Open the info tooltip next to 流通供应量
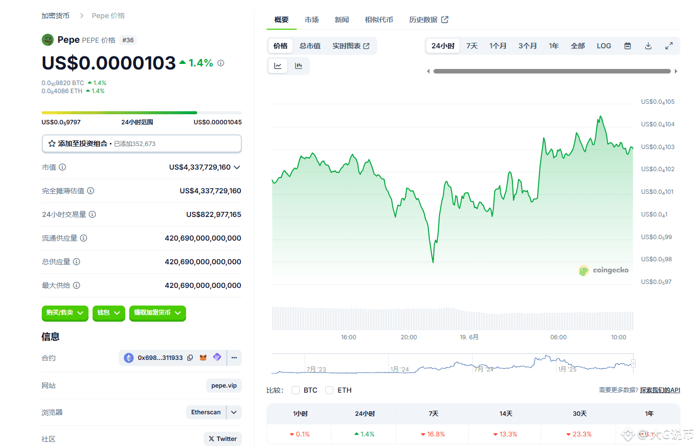Image resolution: width=698 pixels, height=447 pixels. 83,238
